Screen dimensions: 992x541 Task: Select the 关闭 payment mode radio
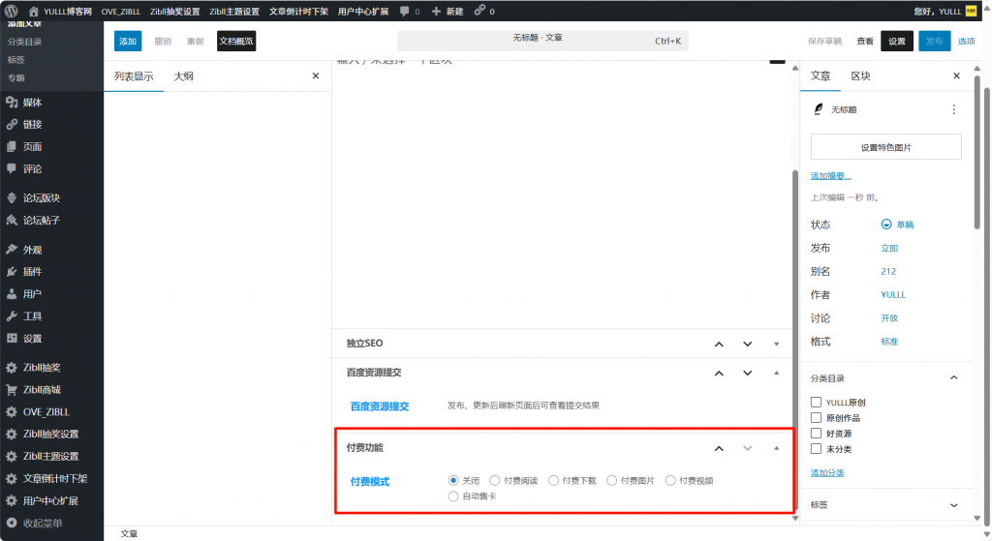(x=453, y=480)
